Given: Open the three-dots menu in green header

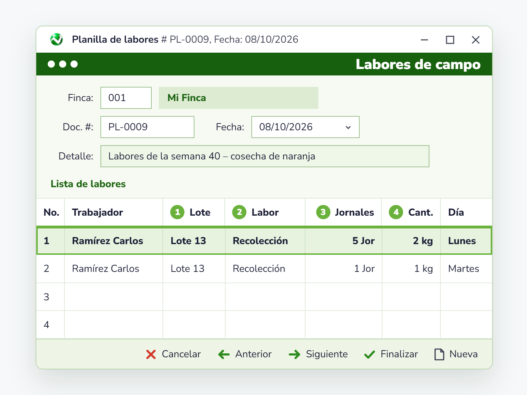Looking at the screenshot, I should pyautogui.click(x=63, y=64).
